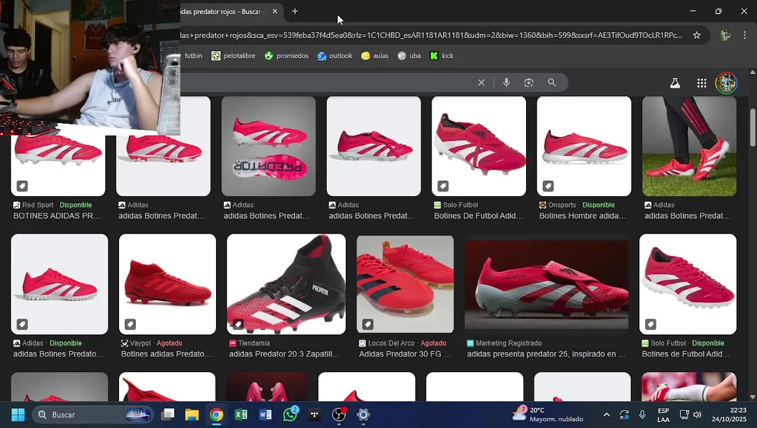Screen dimensions: 757x428
Task: Open File Explorer from the taskbar
Action: pyautogui.click(x=192, y=414)
